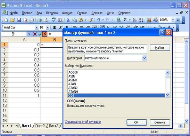190x136 pixels.
Task: Open the Правка menu
Action: tap(27, 13)
